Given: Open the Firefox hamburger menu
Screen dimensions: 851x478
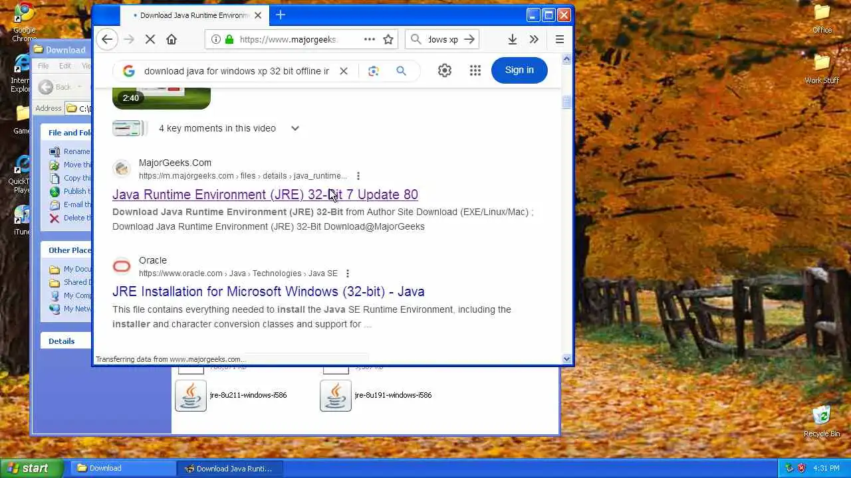Looking at the screenshot, I should [560, 39].
